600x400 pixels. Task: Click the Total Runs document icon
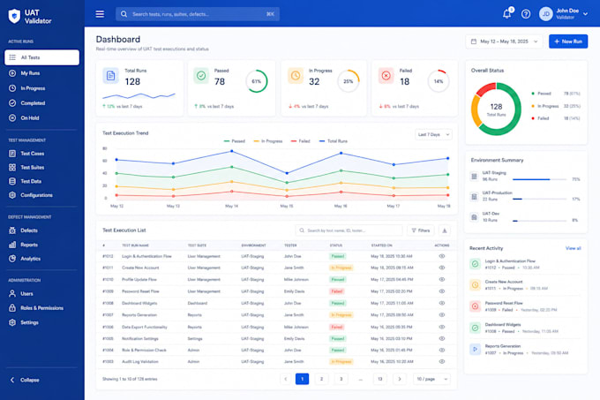tap(110, 76)
